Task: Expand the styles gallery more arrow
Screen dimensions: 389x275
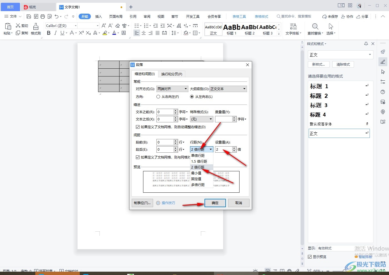Action: pyautogui.click(x=279, y=34)
